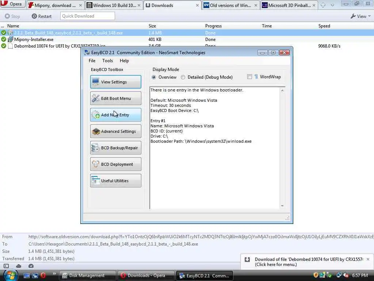Switch to Mipony download tab in Opera
Image resolution: width=374 pixels, height=281 pixels.
pyautogui.click(x=55, y=5)
